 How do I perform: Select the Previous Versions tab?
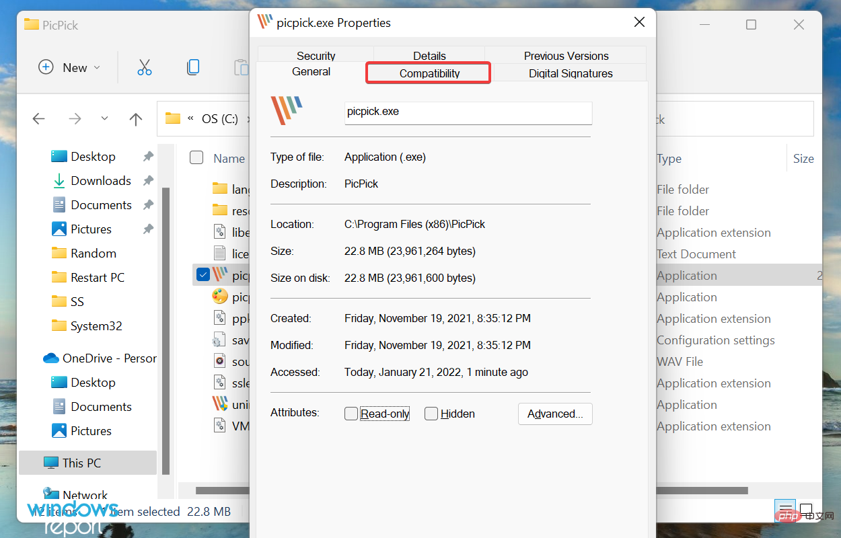(566, 56)
